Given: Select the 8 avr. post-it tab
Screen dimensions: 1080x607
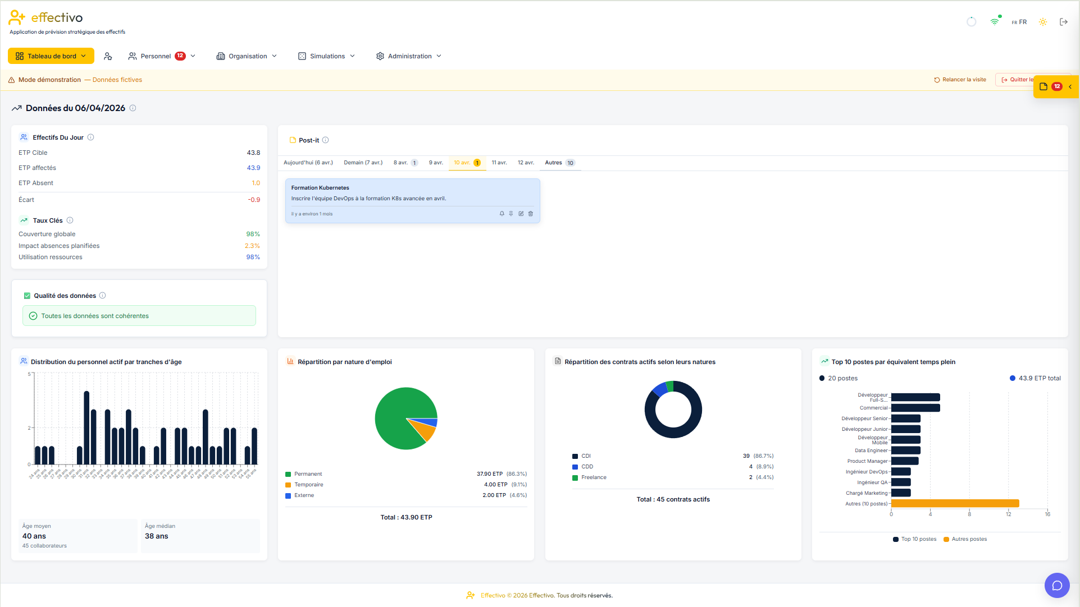Looking at the screenshot, I should tap(405, 163).
